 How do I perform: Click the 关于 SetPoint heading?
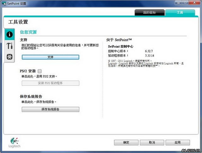click(119, 40)
